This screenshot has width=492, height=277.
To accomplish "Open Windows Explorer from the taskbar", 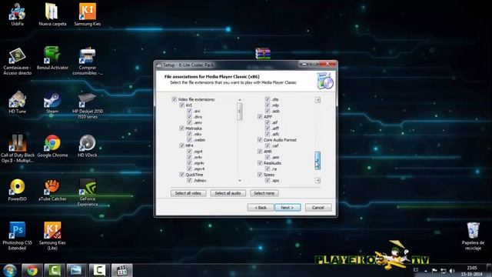I will coord(77,270).
